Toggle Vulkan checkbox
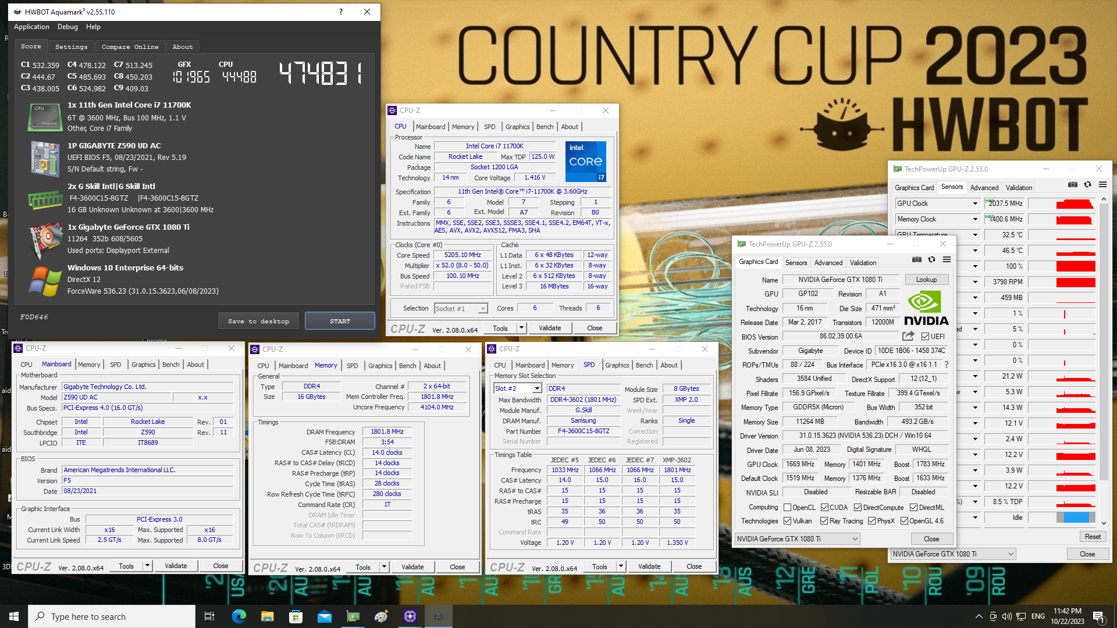The width and height of the screenshot is (1117, 628). click(787, 521)
